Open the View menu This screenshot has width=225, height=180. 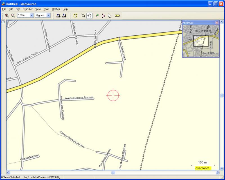(x=38, y=9)
